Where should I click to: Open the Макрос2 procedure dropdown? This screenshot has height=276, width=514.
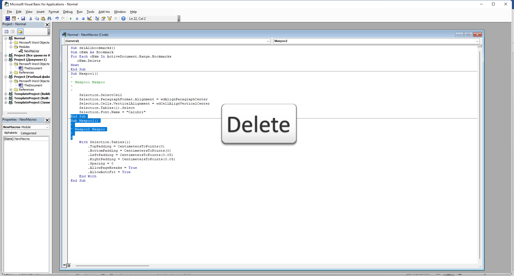click(x=477, y=41)
